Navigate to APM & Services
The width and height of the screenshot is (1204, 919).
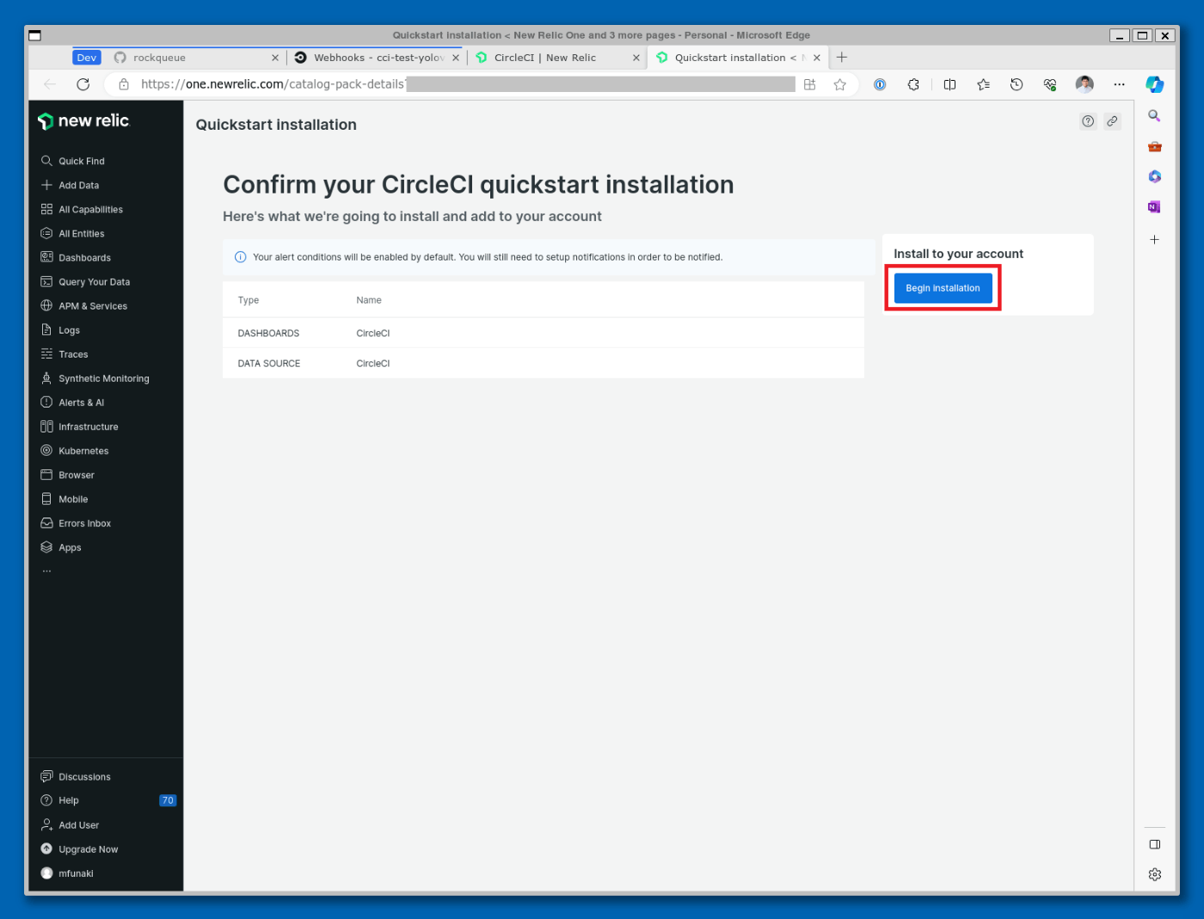click(93, 305)
